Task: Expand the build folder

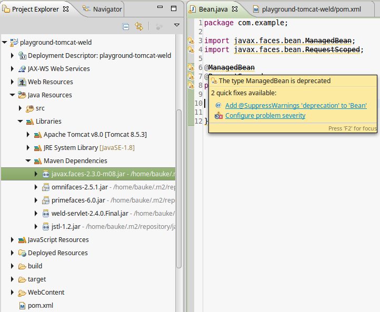Action: pyautogui.click(x=12, y=266)
